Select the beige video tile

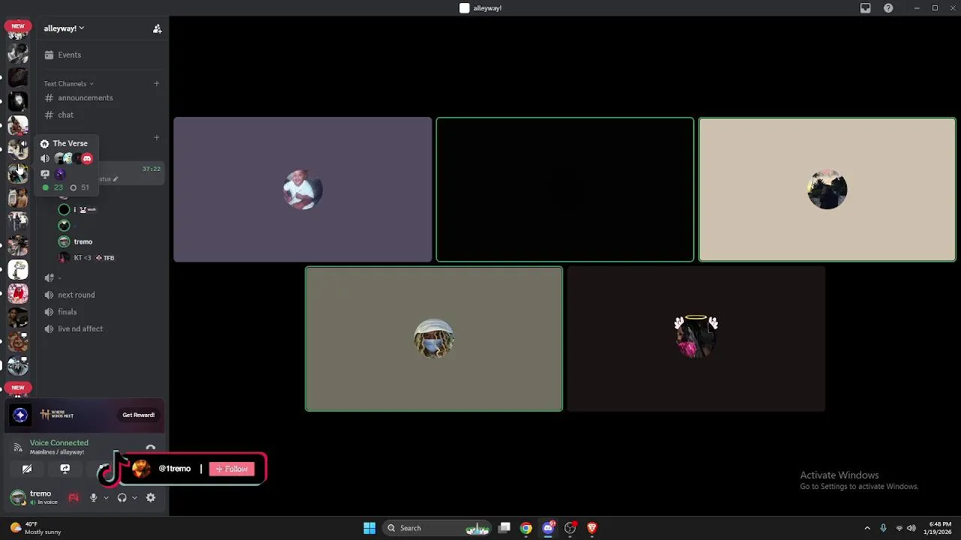click(827, 189)
